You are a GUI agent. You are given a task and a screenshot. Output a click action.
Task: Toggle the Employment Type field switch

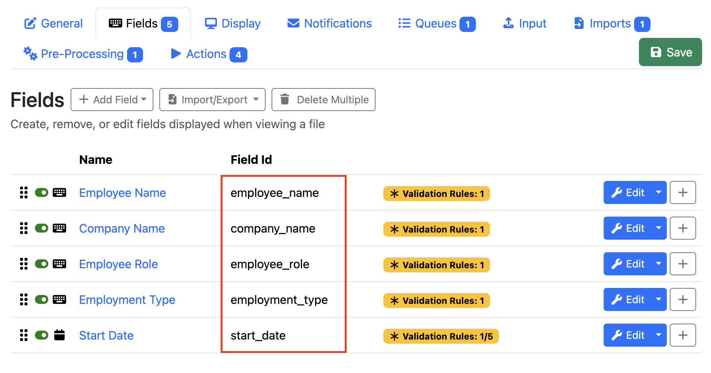(x=42, y=299)
